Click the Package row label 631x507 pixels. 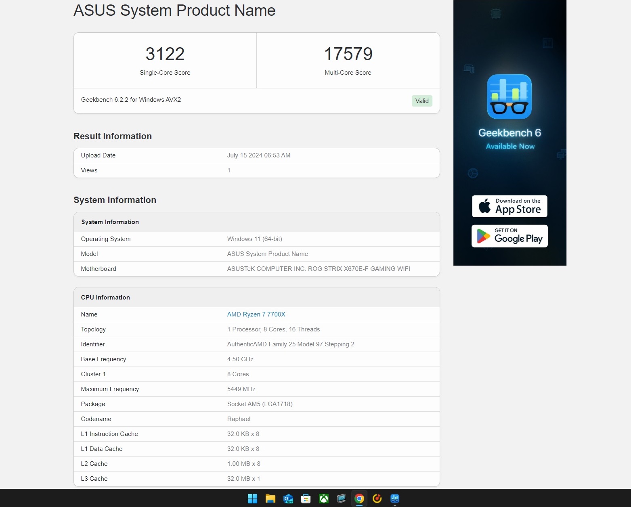pyautogui.click(x=93, y=404)
